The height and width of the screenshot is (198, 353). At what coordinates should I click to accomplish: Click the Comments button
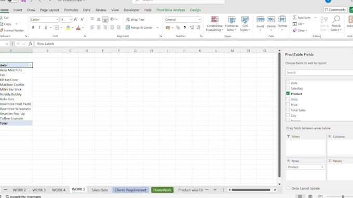pos(335,10)
